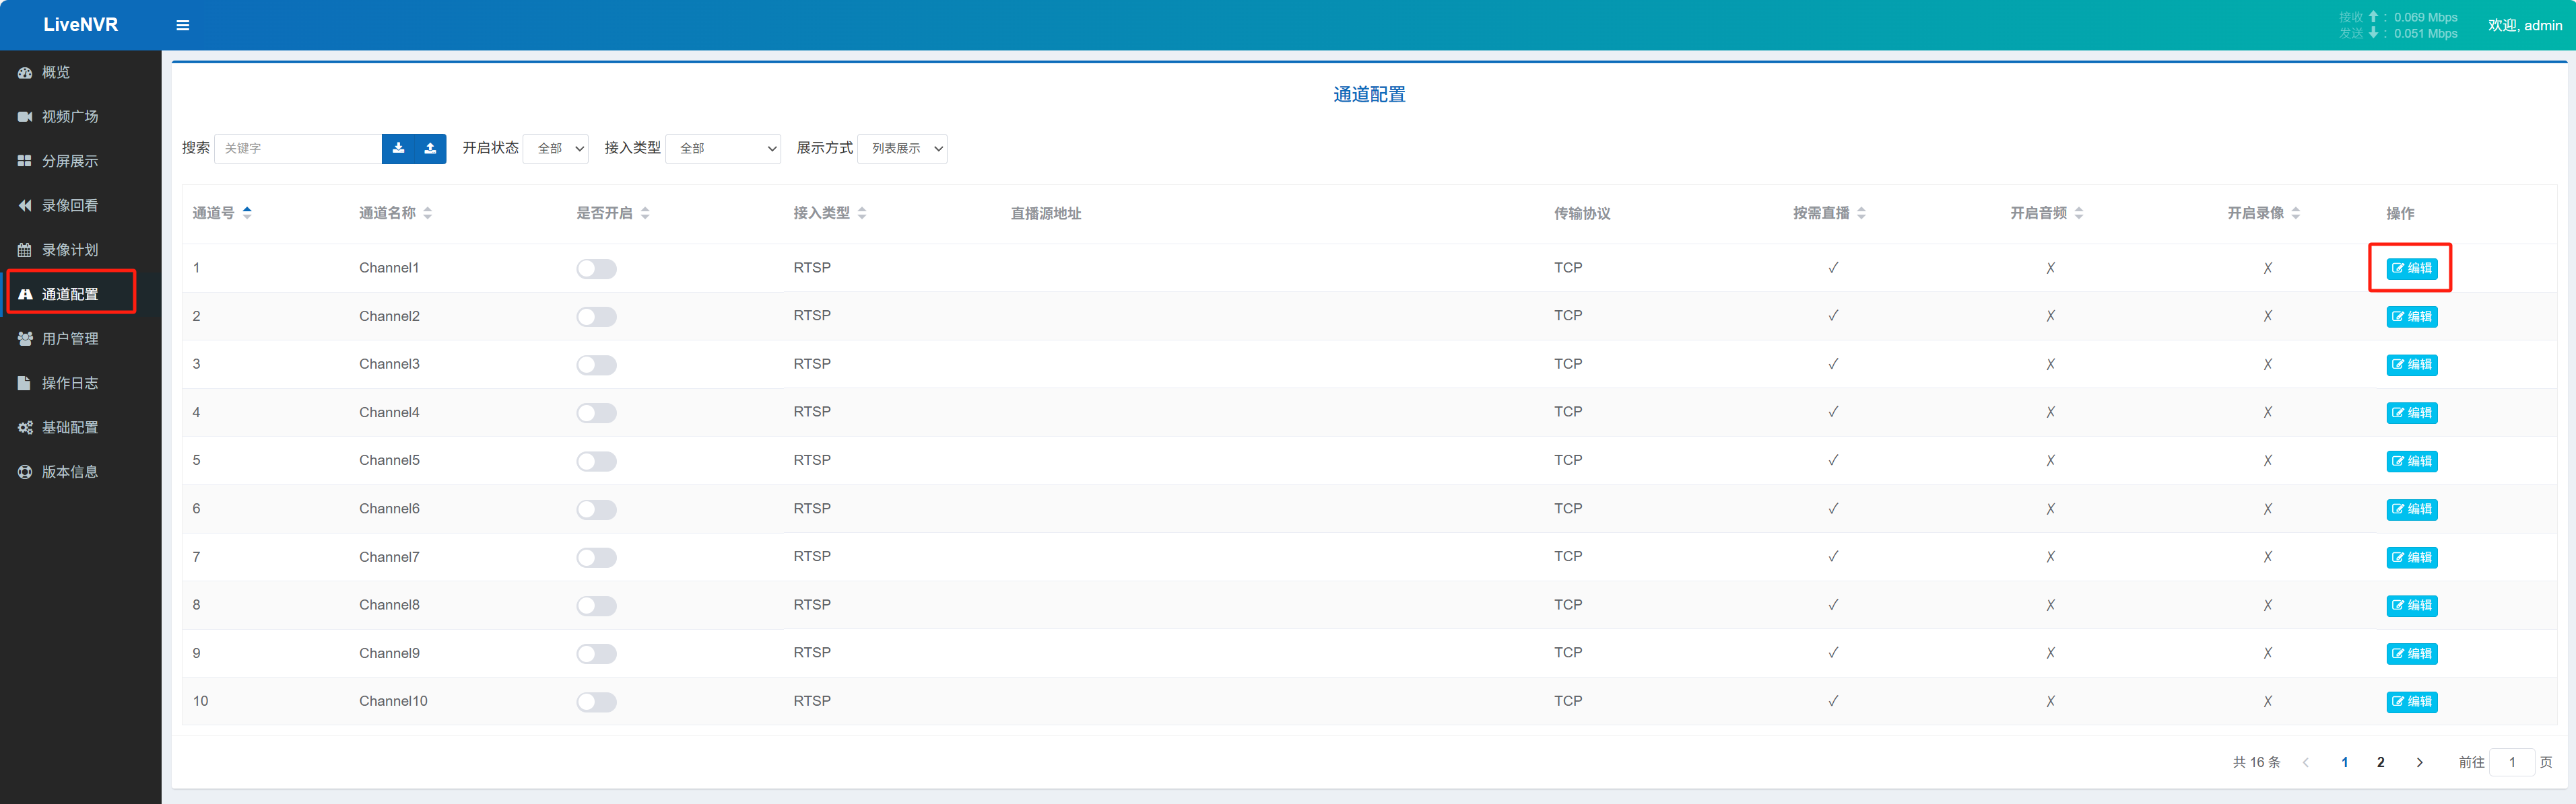This screenshot has width=2576, height=804.
Task: Click 编辑 button for Channel9
Action: pos(2412,654)
